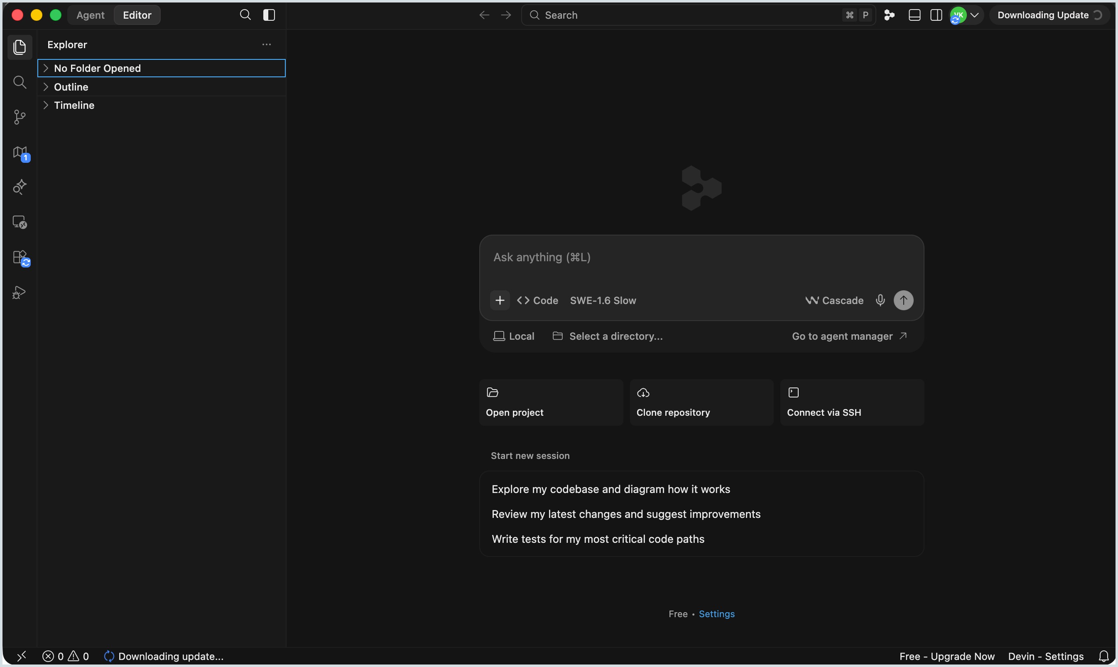
Task: Open the Code mode selector
Action: click(537, 300)
